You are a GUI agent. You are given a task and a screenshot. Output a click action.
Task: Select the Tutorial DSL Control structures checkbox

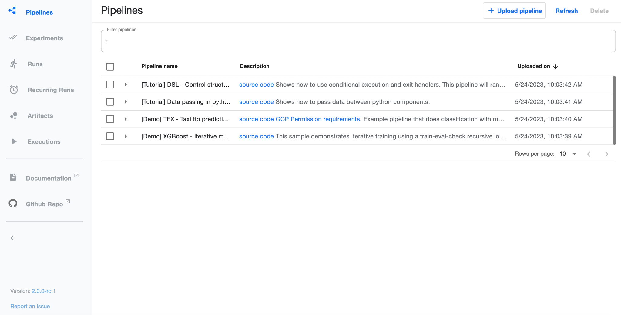110,85
